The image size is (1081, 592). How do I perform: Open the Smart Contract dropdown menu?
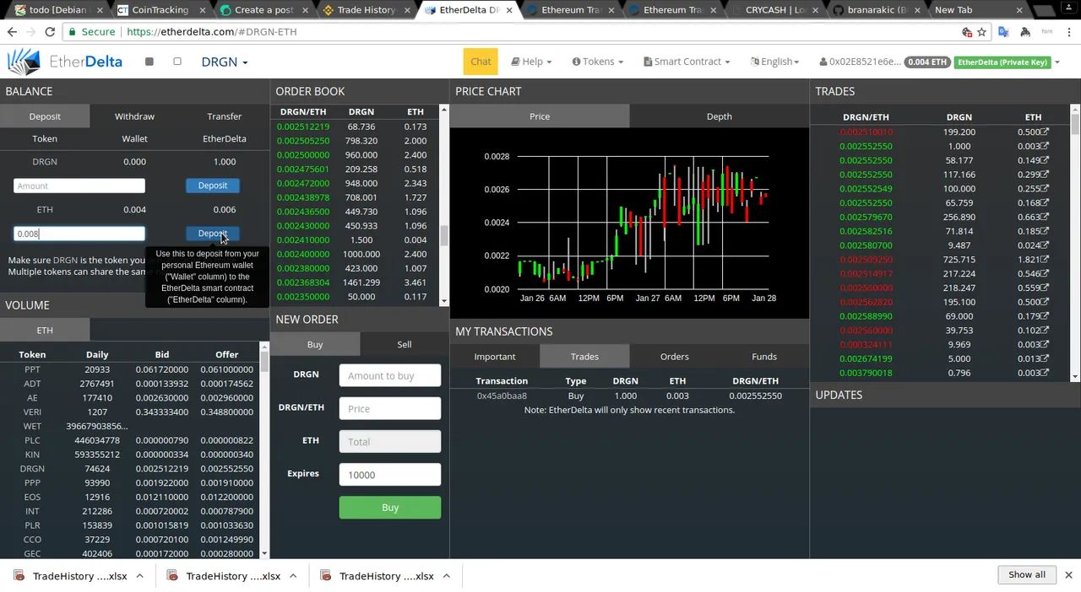pos(687,62)
